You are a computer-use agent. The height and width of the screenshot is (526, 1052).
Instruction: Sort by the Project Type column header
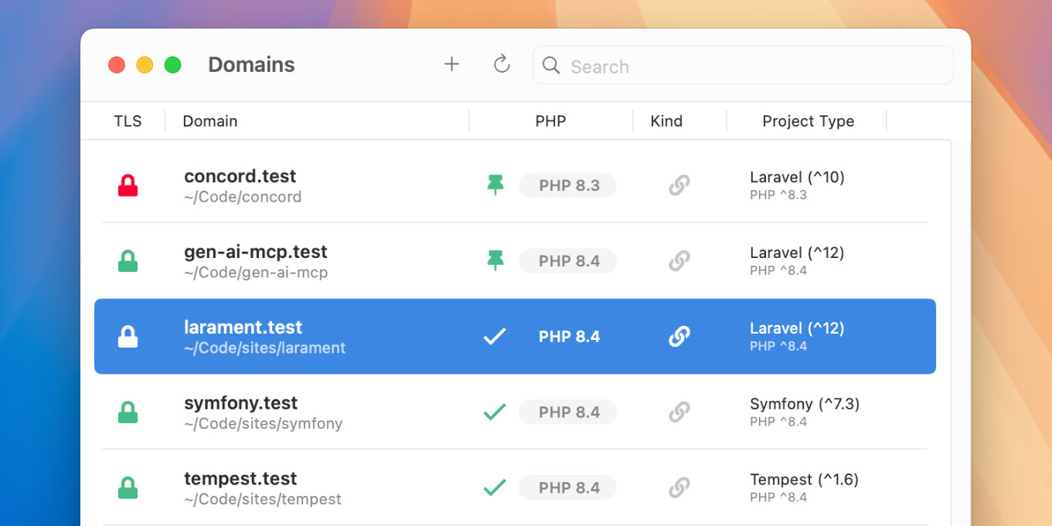pyautogui.click(x=808, y=121)
